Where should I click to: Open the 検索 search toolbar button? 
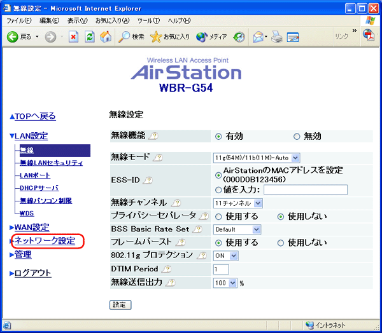pos(131,37)
